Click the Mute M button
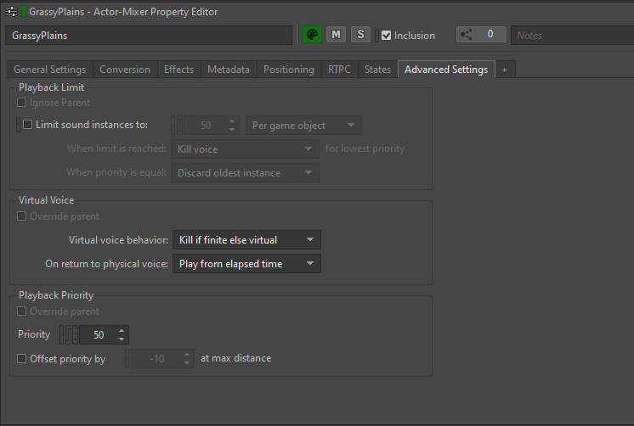The width and height of the screenshot is (634, 426). 336,35
